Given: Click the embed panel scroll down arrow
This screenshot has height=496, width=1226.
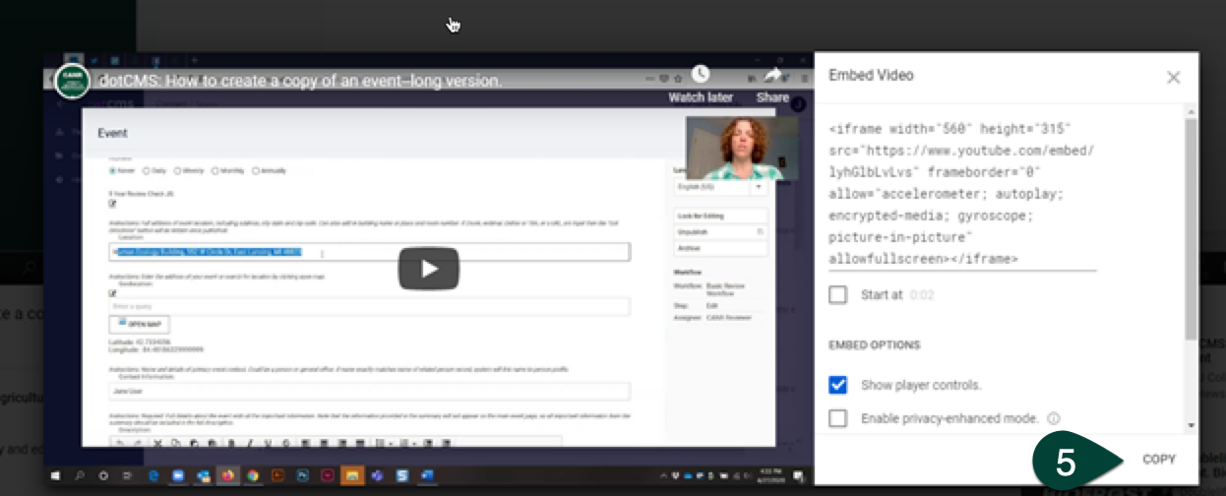Looking at the screenshot, I should pyautogui.click(x=1192, y=425).
